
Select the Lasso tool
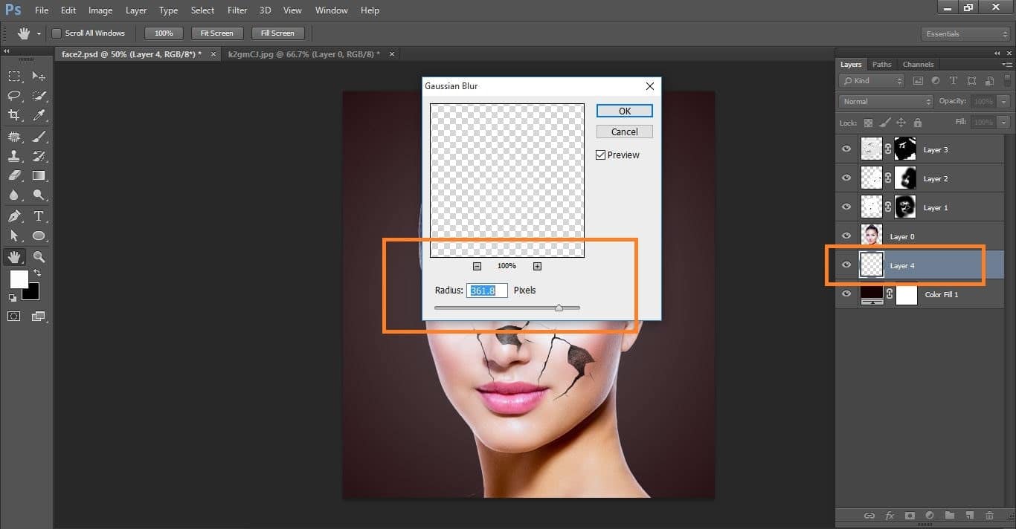[14, 96]
